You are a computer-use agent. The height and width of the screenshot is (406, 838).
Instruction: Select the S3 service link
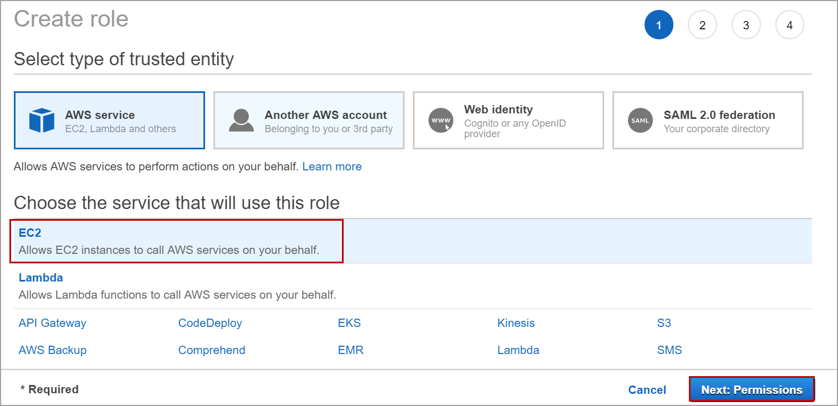click(x=664, y=323)
